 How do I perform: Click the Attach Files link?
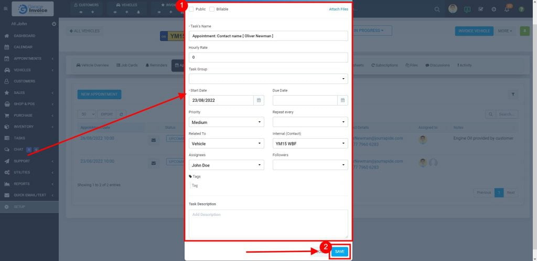click(338, 9)
